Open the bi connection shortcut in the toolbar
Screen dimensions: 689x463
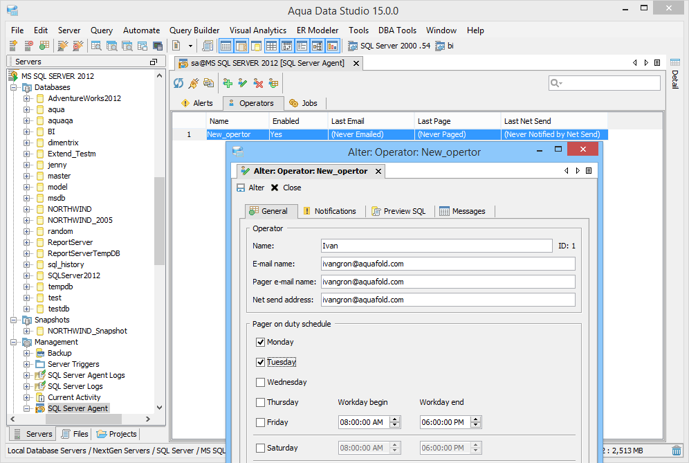pyautogui.click(x=444, y=46)
